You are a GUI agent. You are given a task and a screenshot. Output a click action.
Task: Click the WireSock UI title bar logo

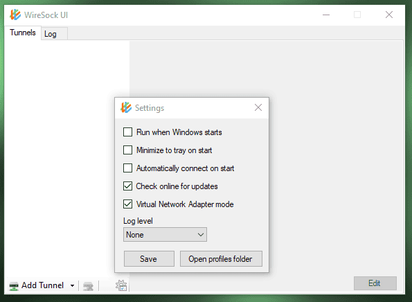[15, 15]
